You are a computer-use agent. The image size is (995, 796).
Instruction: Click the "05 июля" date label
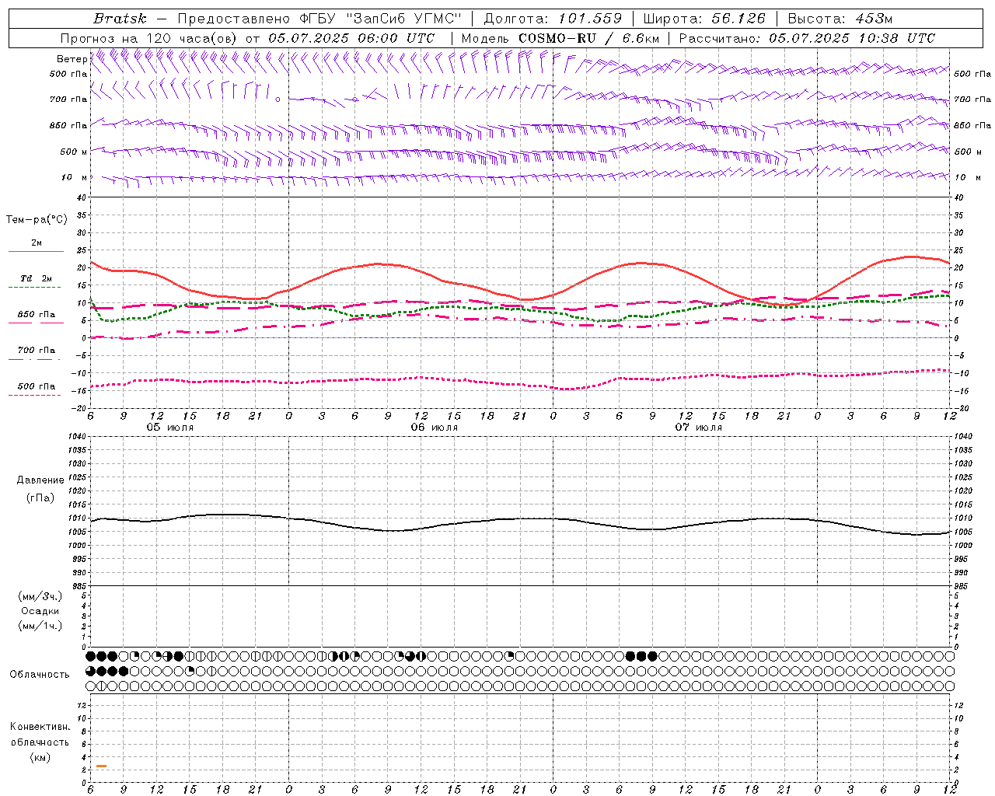170,428
